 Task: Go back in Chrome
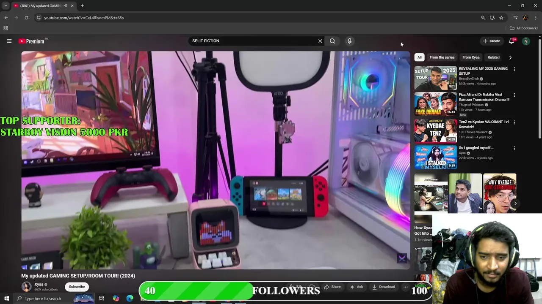pyautogui.click(x=6, y=18)
